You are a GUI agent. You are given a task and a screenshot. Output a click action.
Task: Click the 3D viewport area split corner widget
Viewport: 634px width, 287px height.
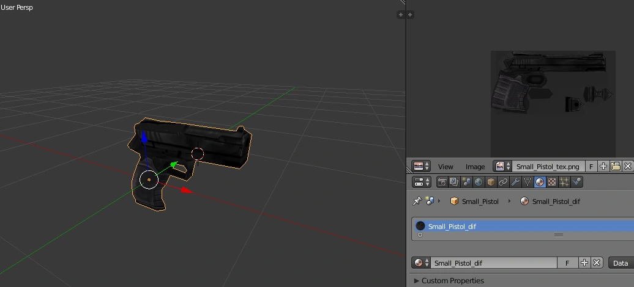click(x=403, y=2)
